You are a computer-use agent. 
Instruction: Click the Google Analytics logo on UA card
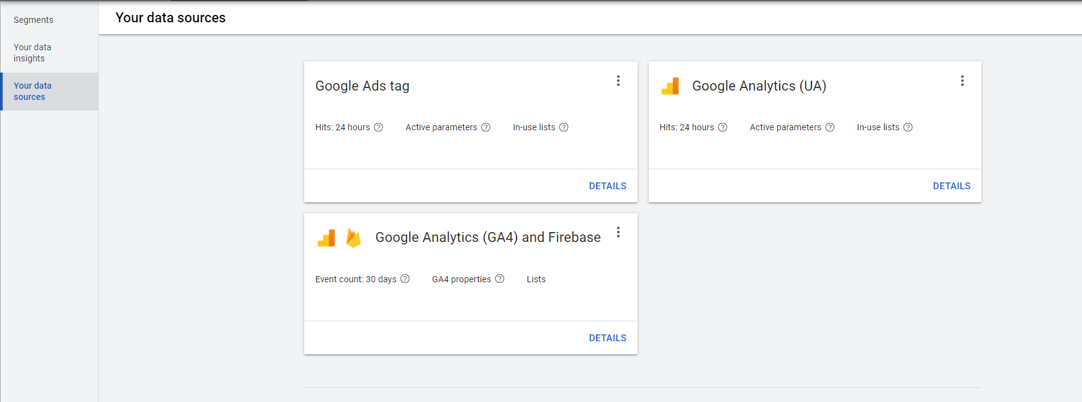670,86
